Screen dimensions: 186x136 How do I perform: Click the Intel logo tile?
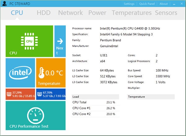tap(20, 73)
